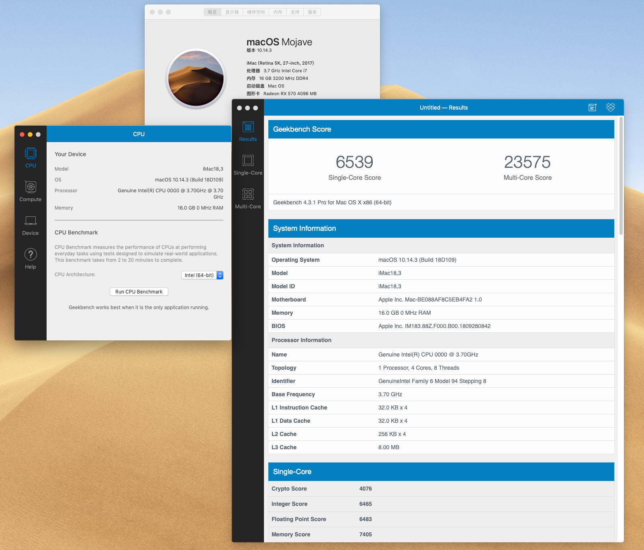Switch to the 支持 tab in About This Mac
The width and height of the screenshot is (644, 550).
pos(295,12)
